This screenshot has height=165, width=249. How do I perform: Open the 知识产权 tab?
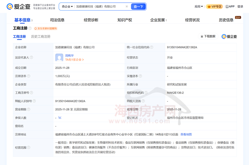(x=124, y=20)
